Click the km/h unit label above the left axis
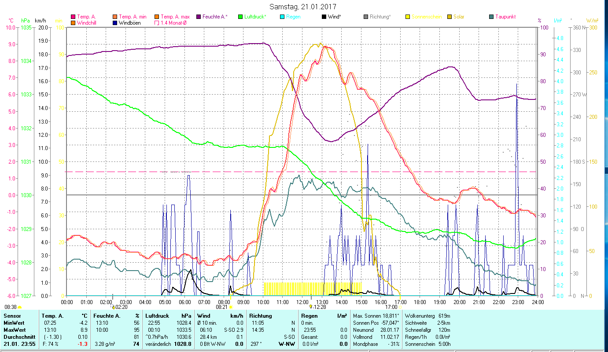The image size is (608, 352). (x=40, y=21)
